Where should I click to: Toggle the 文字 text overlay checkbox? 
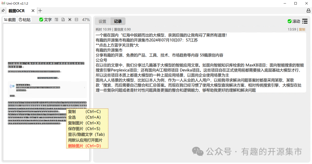point(45,20)
